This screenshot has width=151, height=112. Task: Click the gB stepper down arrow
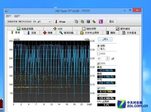(108, 59)
